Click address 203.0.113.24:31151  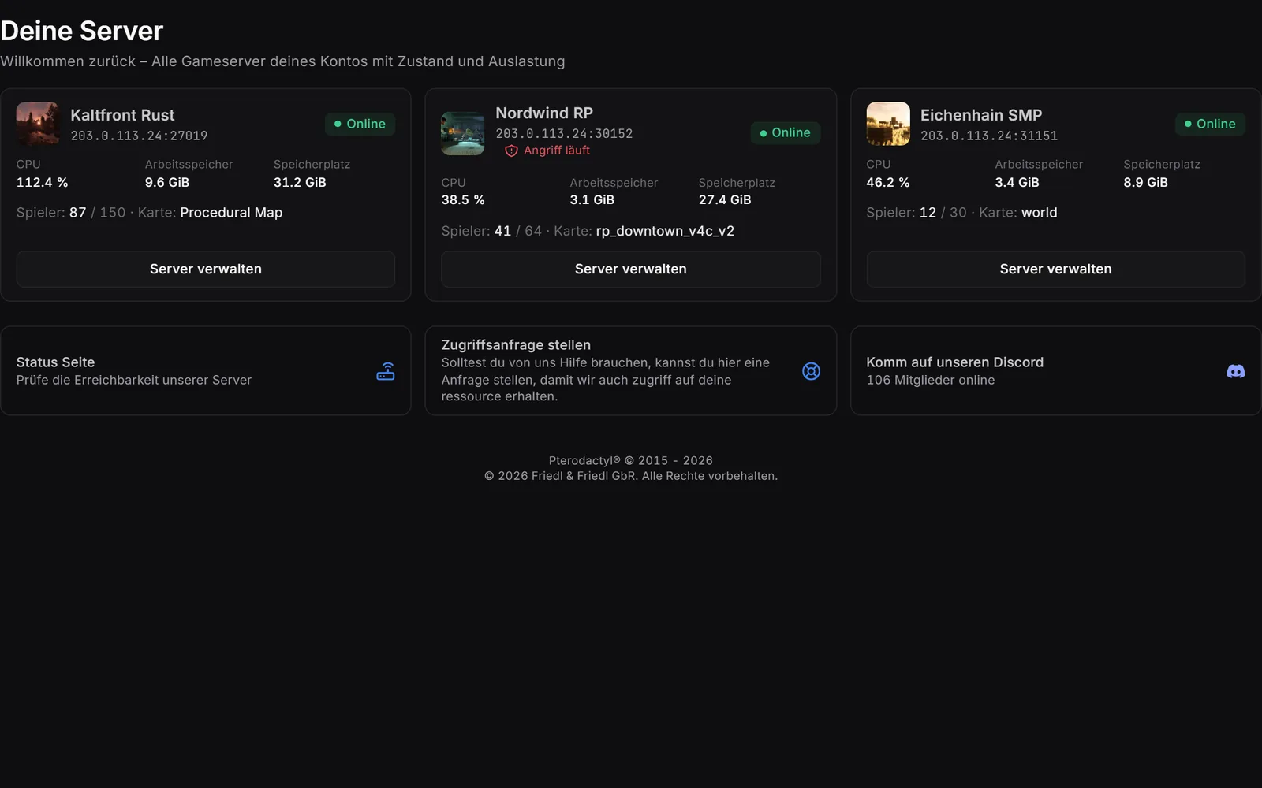[x=989, y=136]
